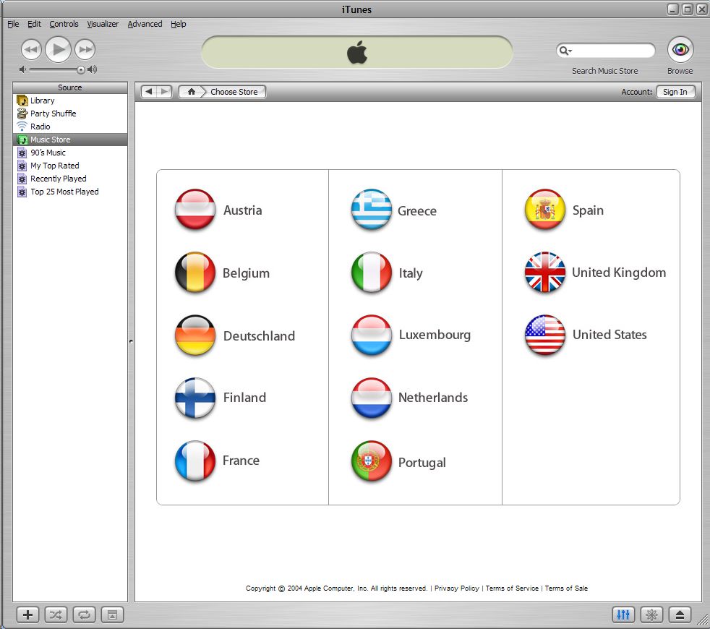This screenshot has width=710, height=629.
Task: Choose the Luxembourg flag icon
Action: pos(372,335)
